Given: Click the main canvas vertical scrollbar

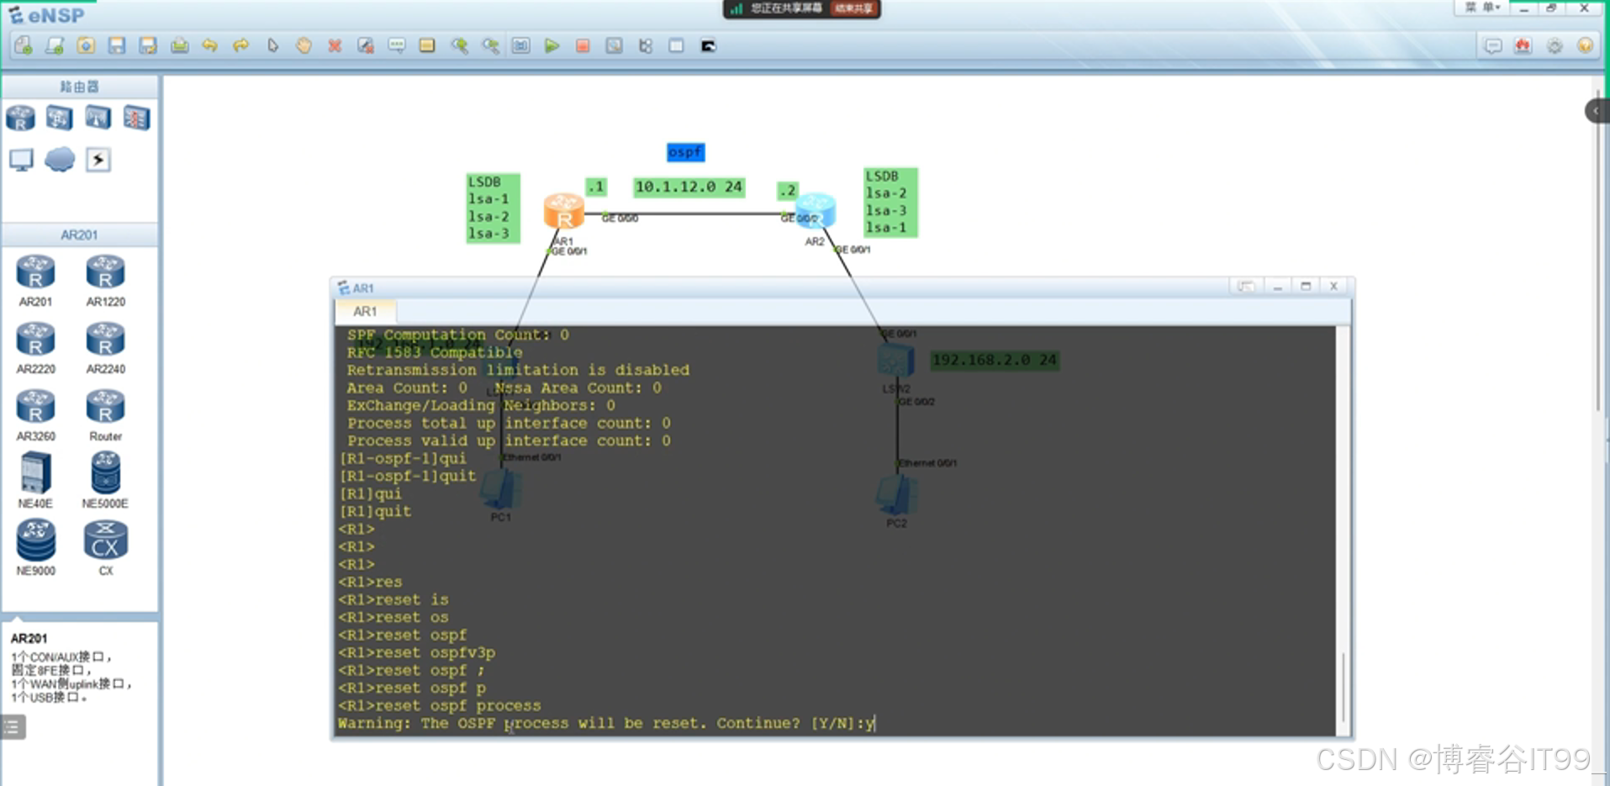Looking at the screenshot, I should pyautogui.click(x=1598, y=249).
